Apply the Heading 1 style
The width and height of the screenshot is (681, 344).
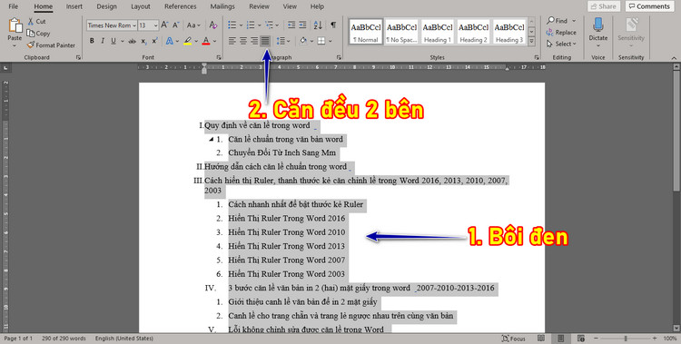pyautogui.click(x=438, y=32)
